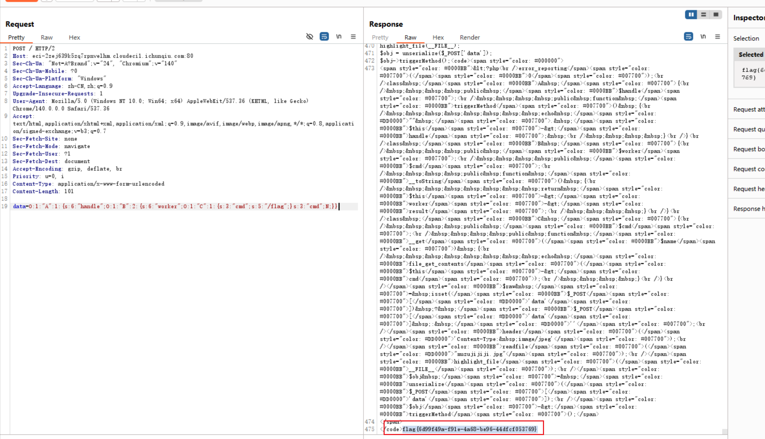Switch Request view to Hex tab
The width and height of the screenshot is (765, 439).
(74, 37)
